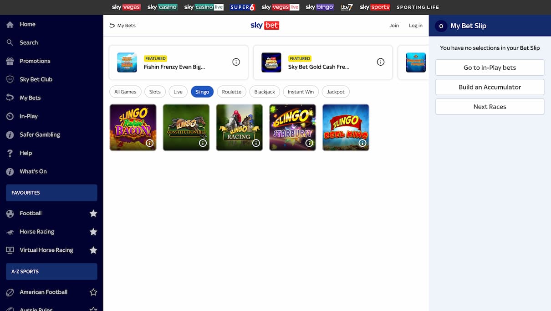Click the Search magnifier icon
Image resolution: width=551 pixels, height=311 pixels.
(x=10, y=43)
